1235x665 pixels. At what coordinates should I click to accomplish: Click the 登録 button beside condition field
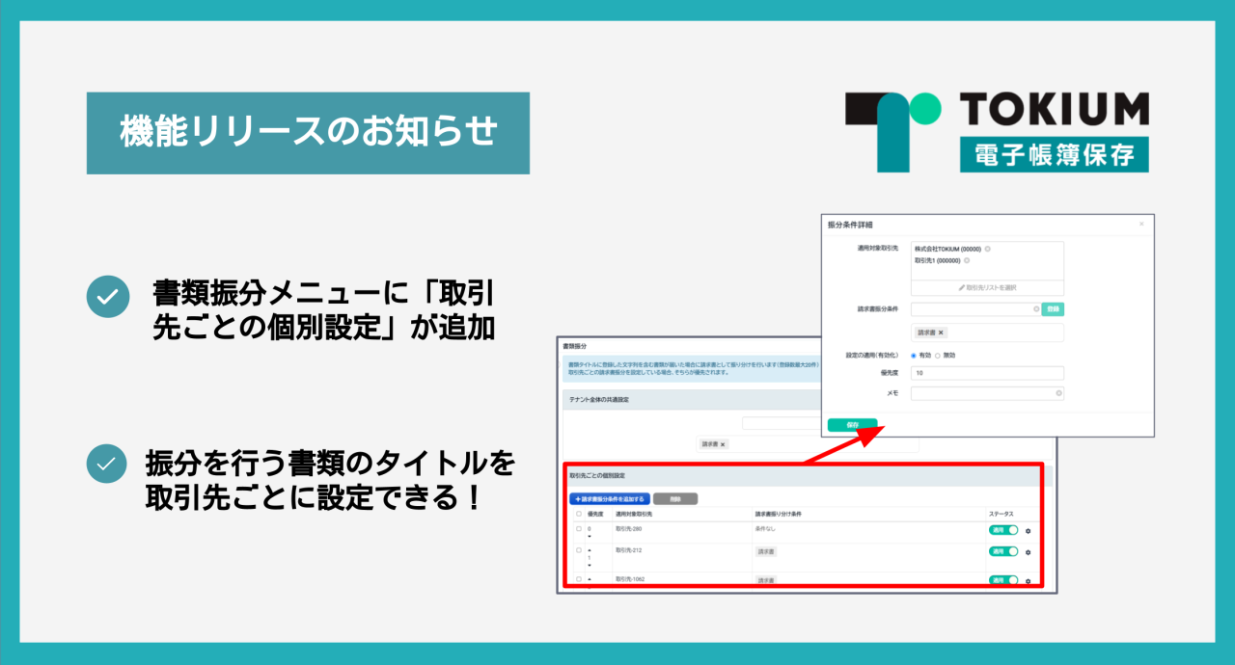pos(1053,309)
